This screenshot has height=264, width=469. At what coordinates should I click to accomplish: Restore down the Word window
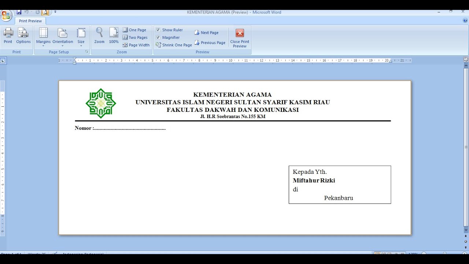pos(451,12)
